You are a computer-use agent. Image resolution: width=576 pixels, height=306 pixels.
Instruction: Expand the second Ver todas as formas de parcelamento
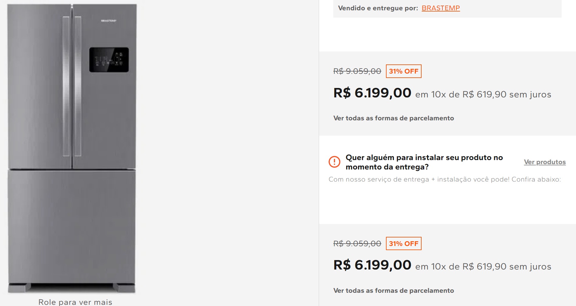click(393, 291)
